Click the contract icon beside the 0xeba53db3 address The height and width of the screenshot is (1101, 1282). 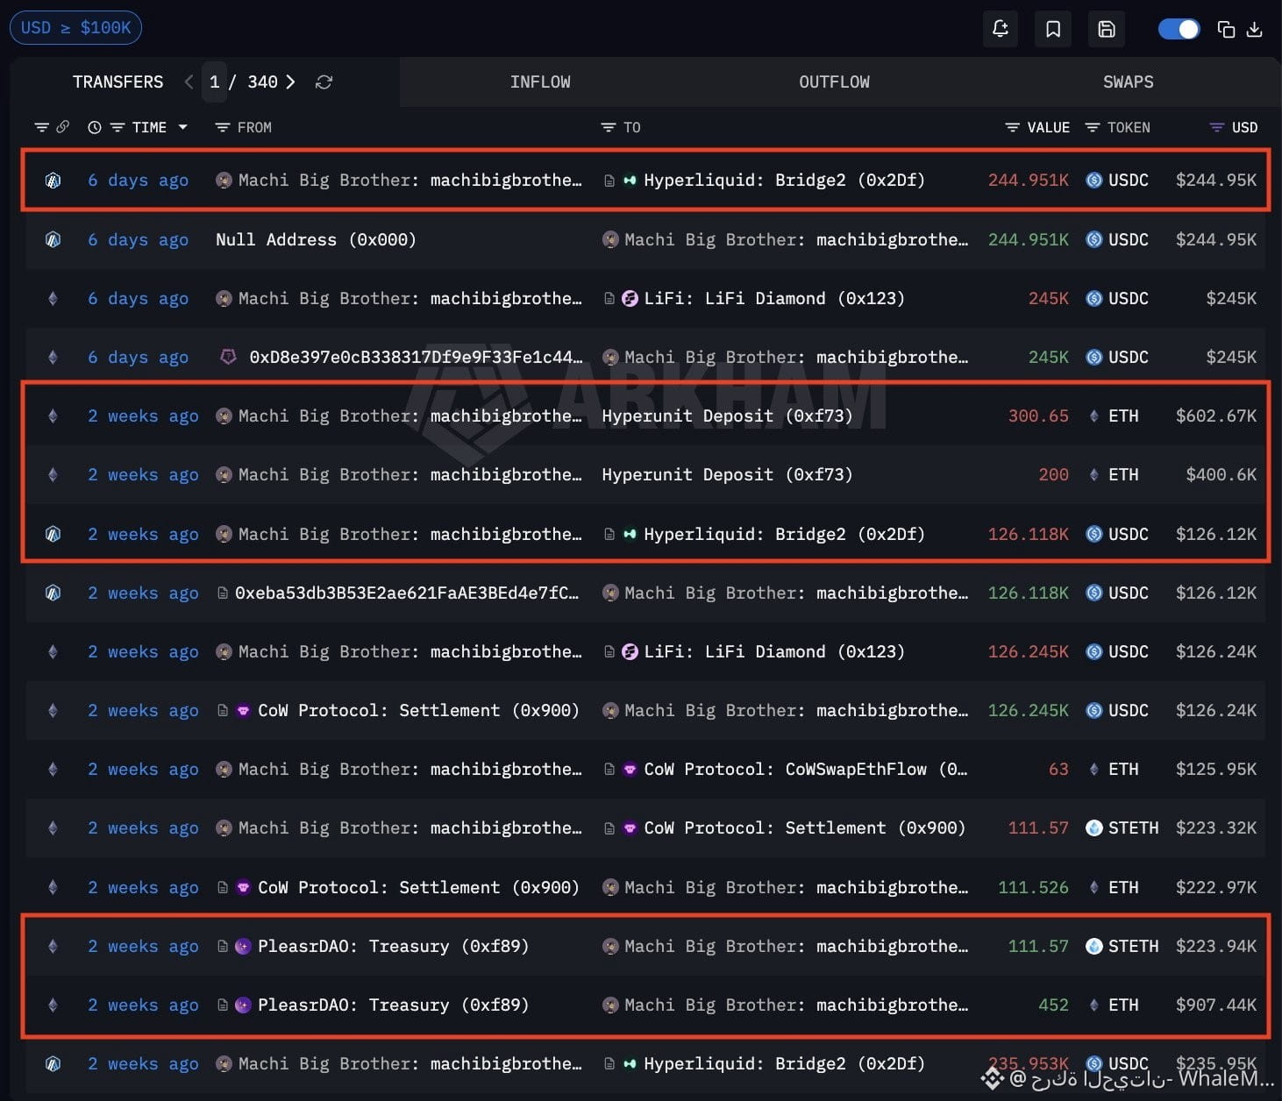(x=223, y=593)
